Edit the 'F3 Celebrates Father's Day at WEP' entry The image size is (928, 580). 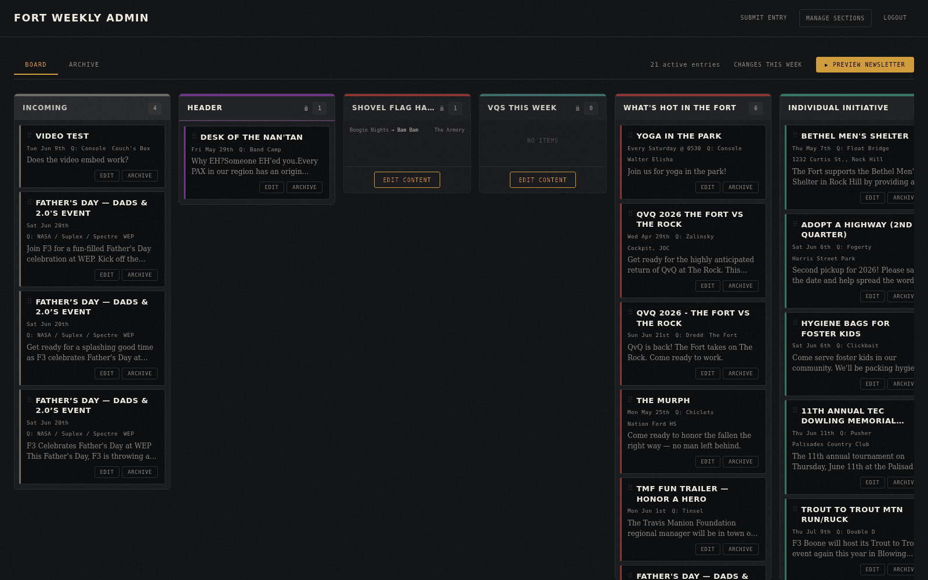107,472
